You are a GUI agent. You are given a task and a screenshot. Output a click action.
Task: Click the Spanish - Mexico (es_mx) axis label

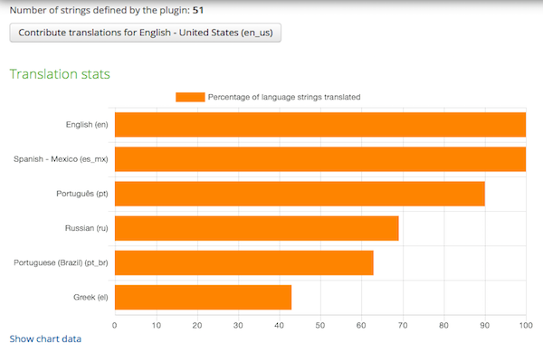click(61, 159)
